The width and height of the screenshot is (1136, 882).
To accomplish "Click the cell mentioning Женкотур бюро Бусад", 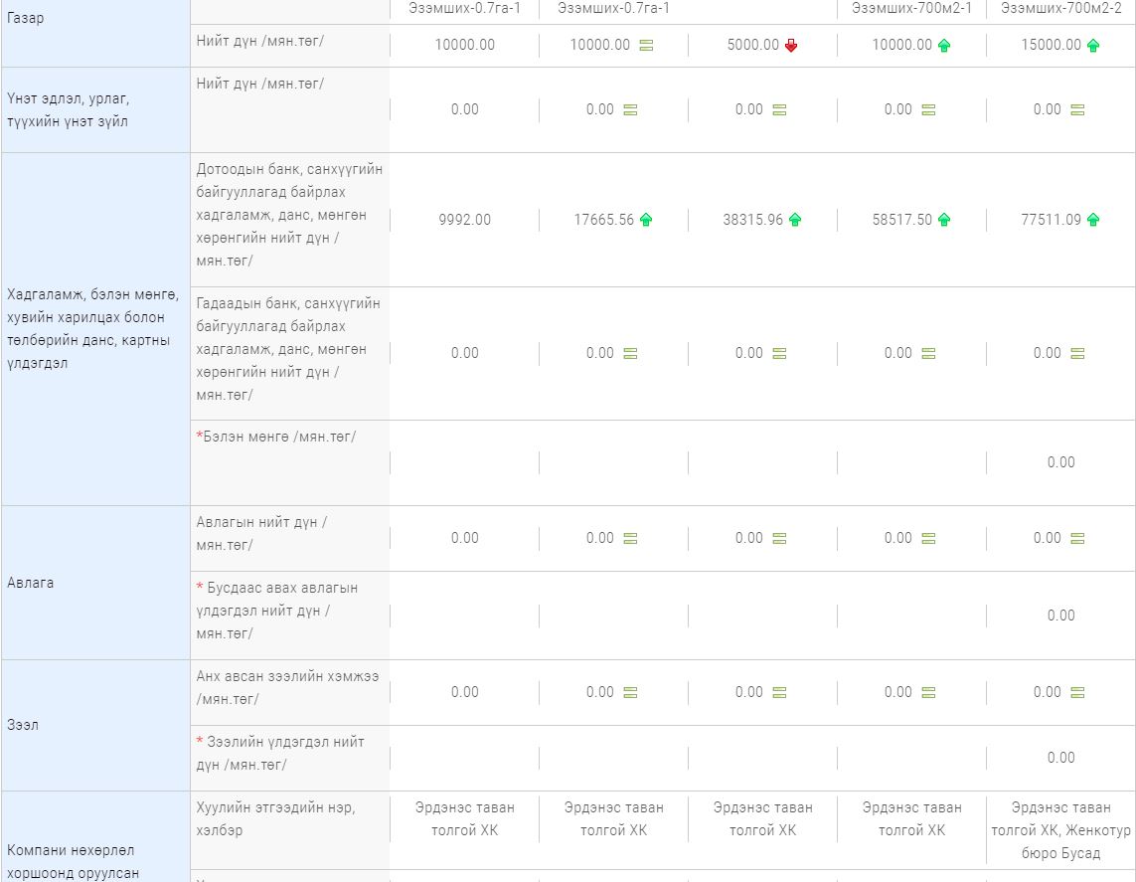I will pyautogui.click(x=1060, y=830).
